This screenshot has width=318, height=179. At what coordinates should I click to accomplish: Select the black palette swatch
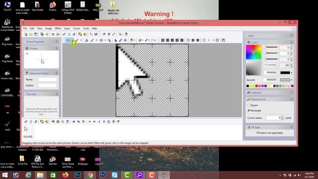tap(247, 86)
